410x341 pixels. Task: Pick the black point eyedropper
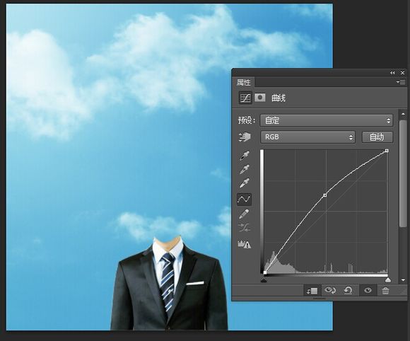[245, 156]
